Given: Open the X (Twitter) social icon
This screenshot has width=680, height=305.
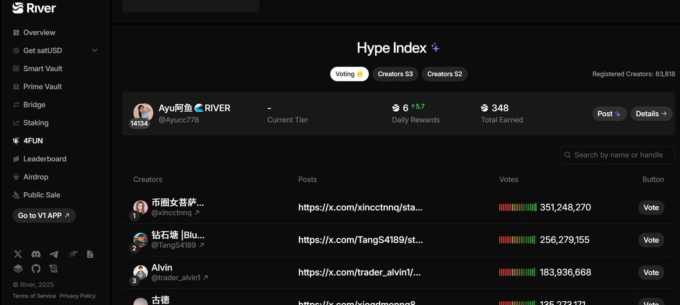Looking at the screenshot, I should tap(18, 255).
